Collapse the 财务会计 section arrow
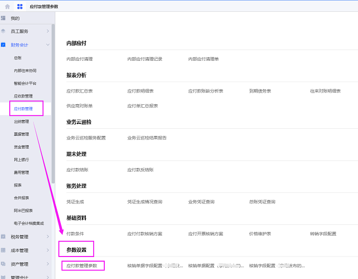This screenshot has width=358, height=279. (x=48, y=45)
